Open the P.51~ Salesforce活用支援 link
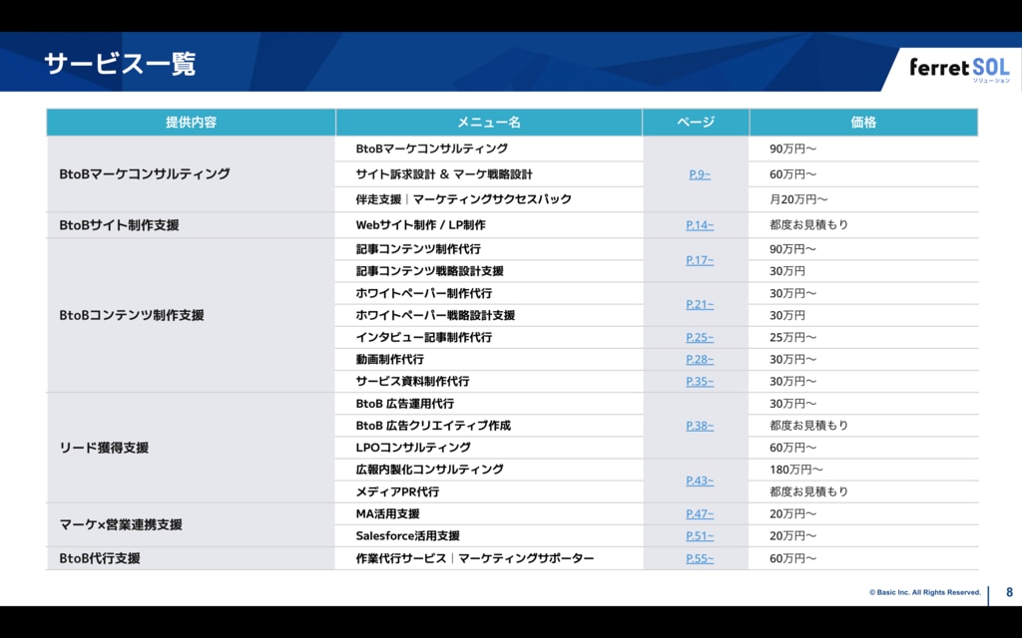1022x638 pixels. pyautogui.click(x=700, y=536)
